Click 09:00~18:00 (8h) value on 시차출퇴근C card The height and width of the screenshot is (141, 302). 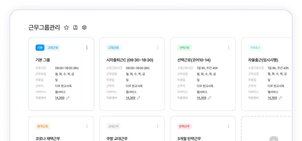[138, 68]
